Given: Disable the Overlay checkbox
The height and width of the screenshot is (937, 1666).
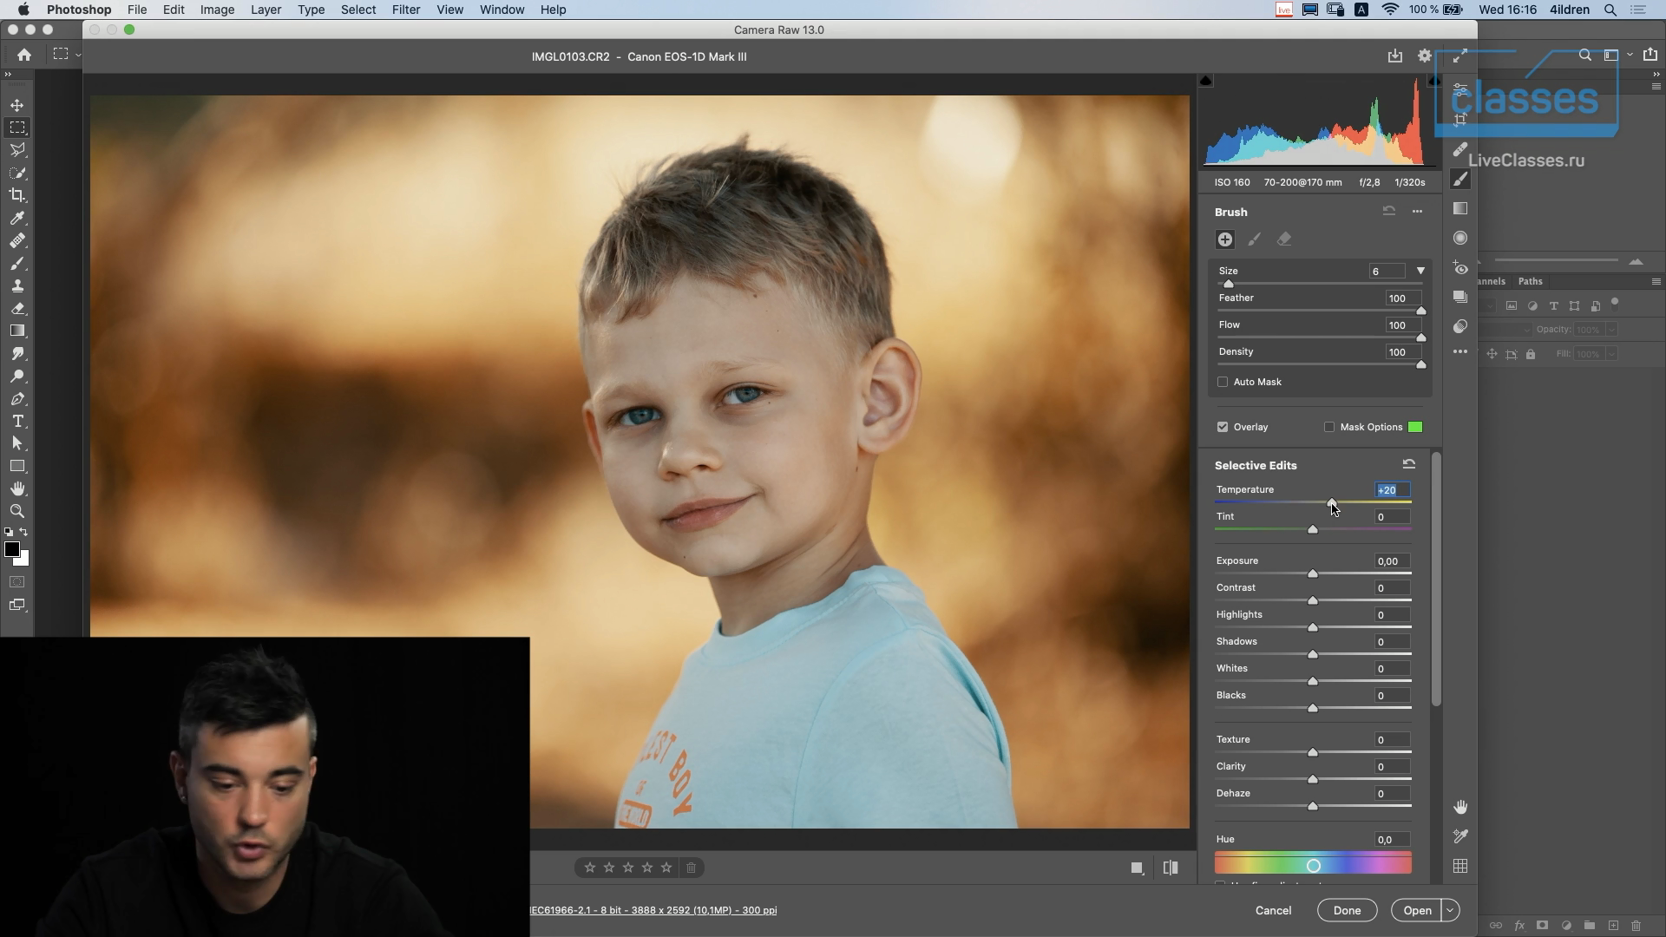Looking at the screenshot, I should [1223, 427].
